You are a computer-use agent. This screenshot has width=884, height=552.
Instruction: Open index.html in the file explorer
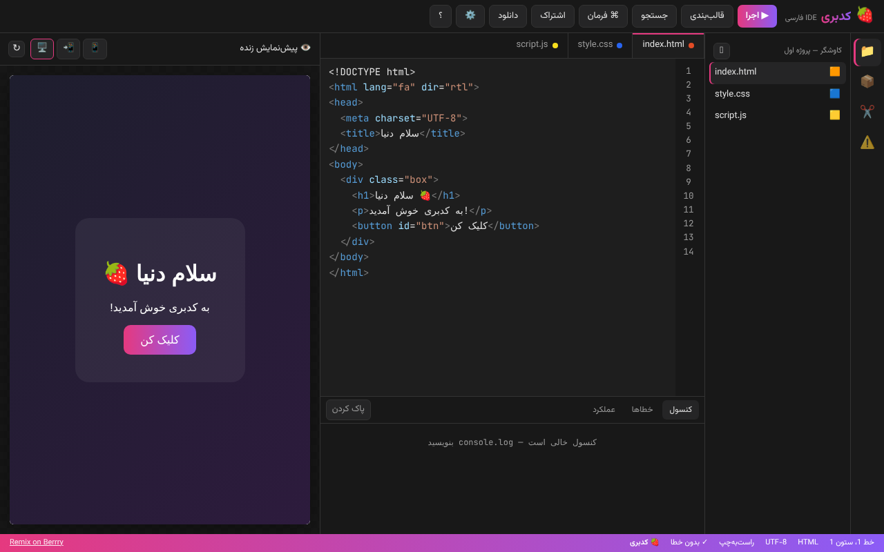point(778,72)
